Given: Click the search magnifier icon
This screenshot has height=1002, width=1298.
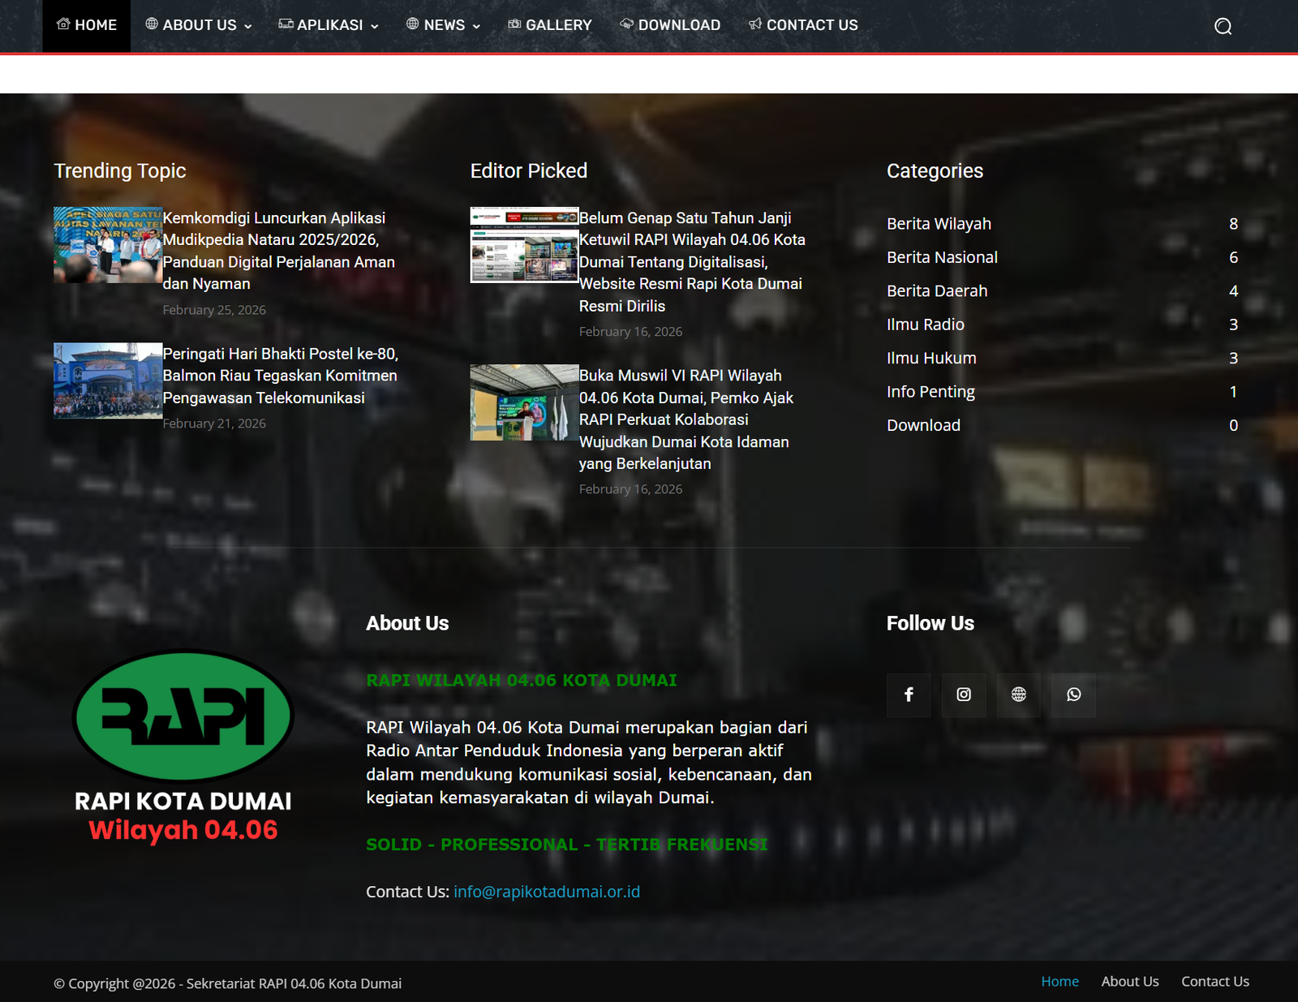Looking at the screenshot, I should (x=1223, y=27).
